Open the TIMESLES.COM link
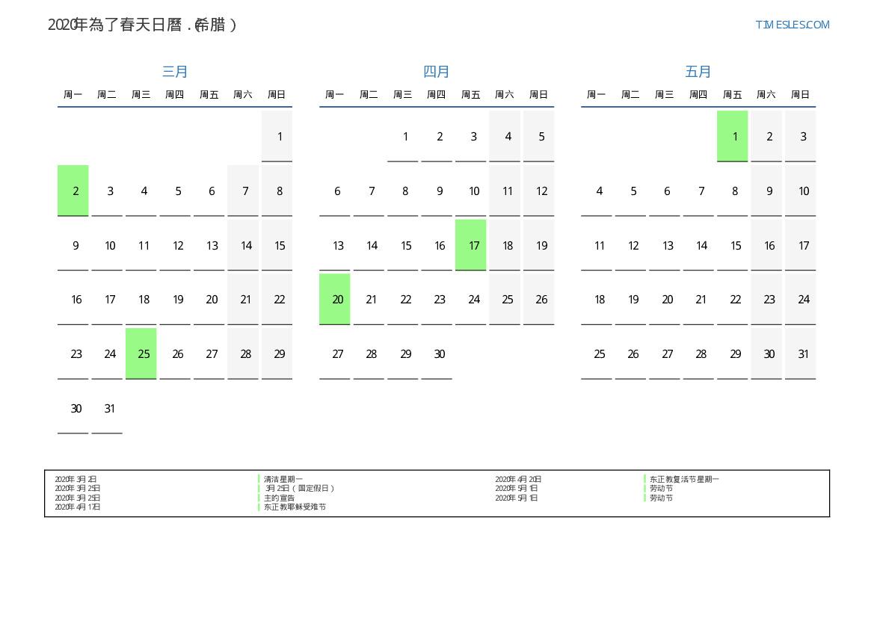The image size is (874, 618). point(792,25)
